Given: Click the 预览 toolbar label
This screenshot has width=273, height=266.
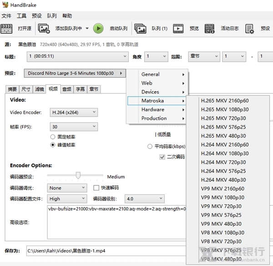Looking at the screenshot, I should click(x=194, y=28).
